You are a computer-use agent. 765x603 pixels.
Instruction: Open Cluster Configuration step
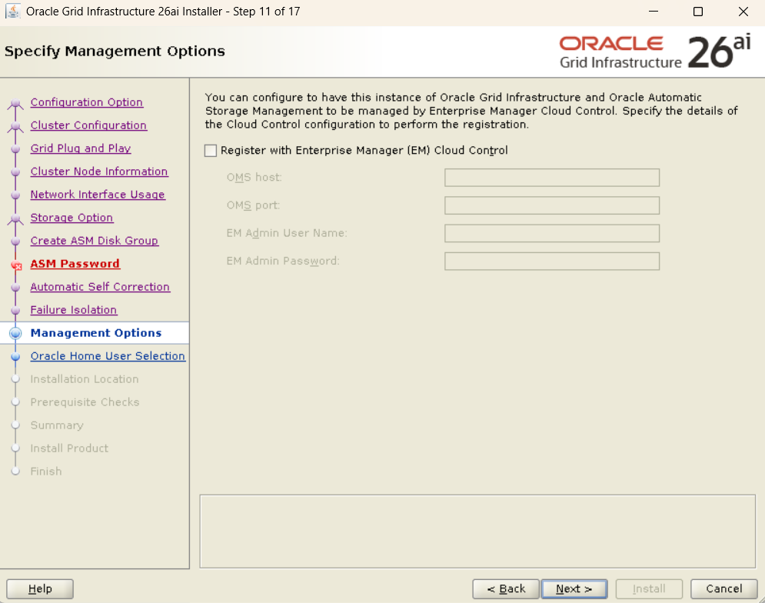coord(88,125)
